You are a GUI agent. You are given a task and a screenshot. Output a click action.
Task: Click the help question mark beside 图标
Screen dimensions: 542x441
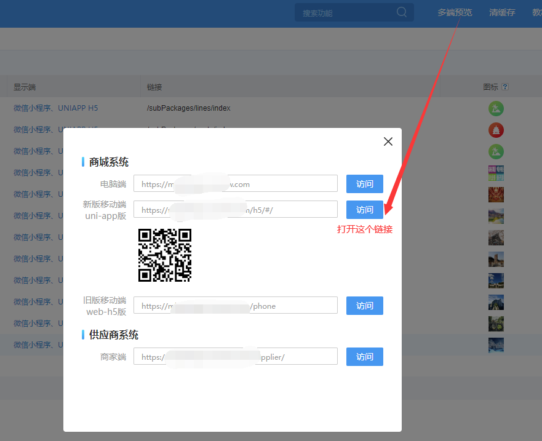point(505,87)
